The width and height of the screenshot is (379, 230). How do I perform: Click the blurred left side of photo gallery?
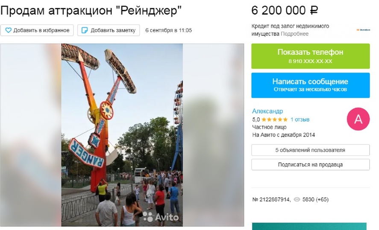tap(31, 135)
